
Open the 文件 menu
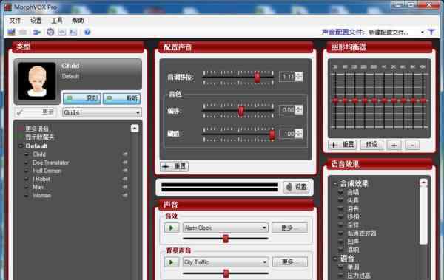pos(15,21)
